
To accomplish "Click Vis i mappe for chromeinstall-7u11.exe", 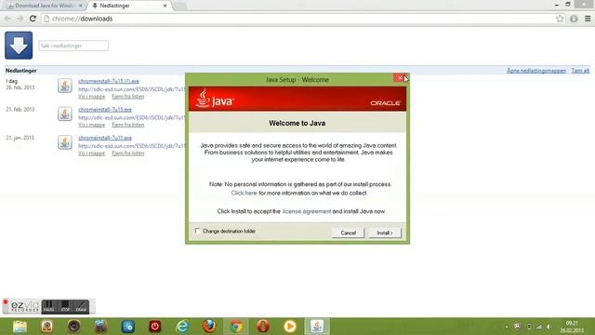I will tap(91, 153).
